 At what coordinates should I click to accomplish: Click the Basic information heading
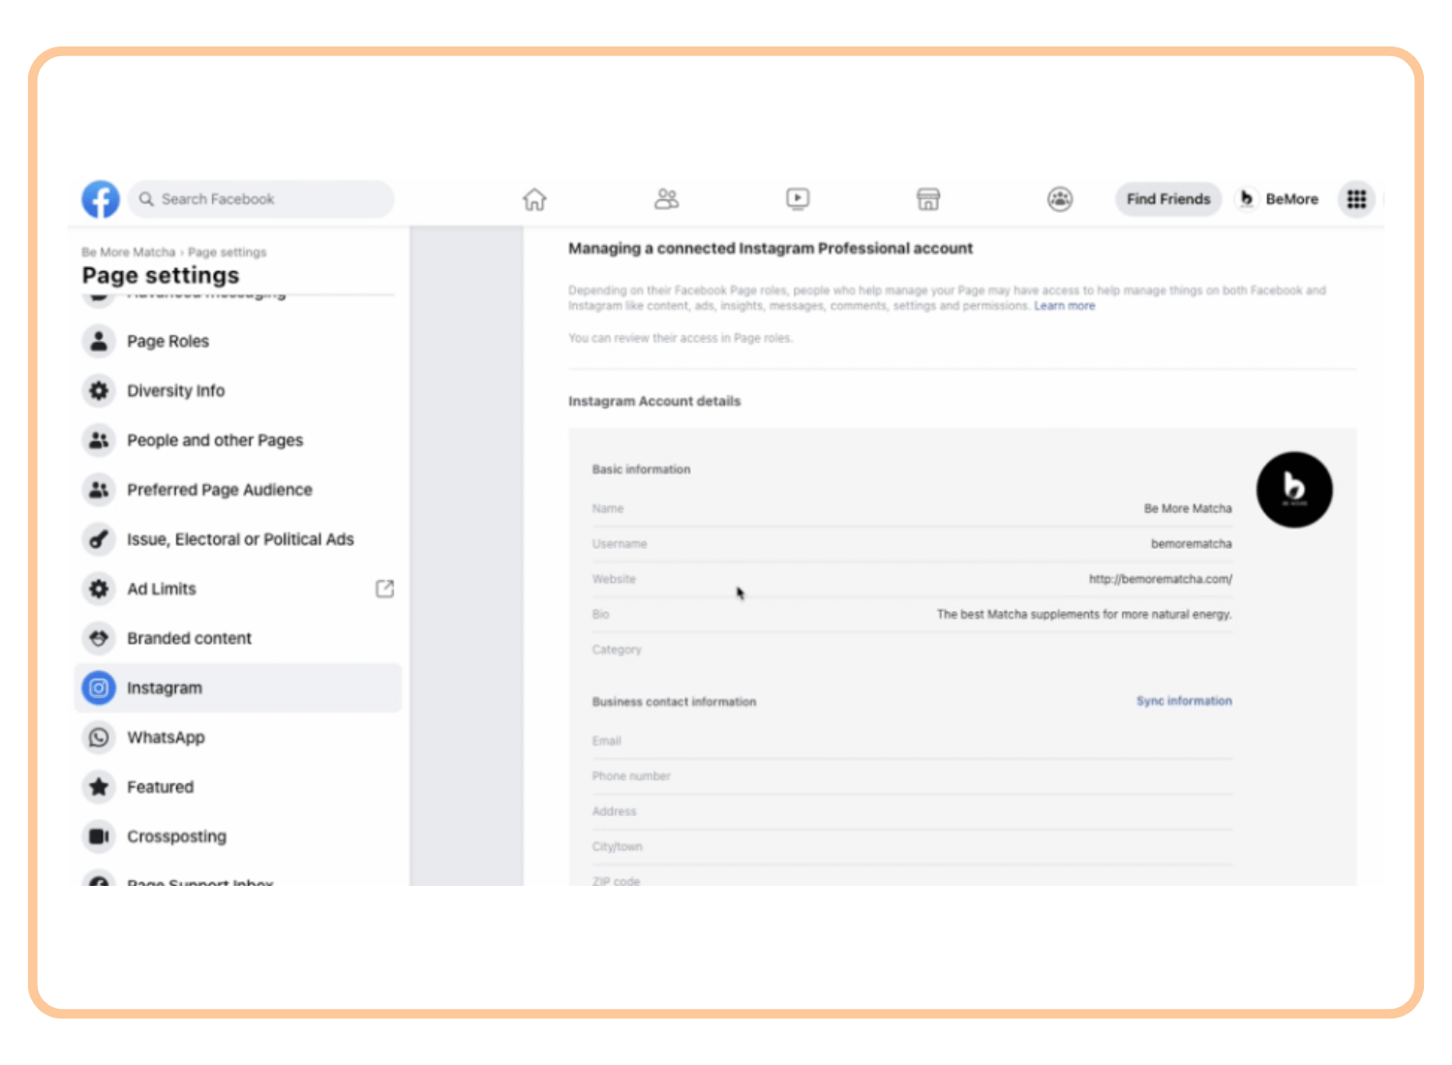coord(641,470)
